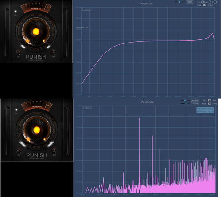221x197 pixels.
Task: Toggle the On power light in bottom Punish plugin
Action: (16, 110)
